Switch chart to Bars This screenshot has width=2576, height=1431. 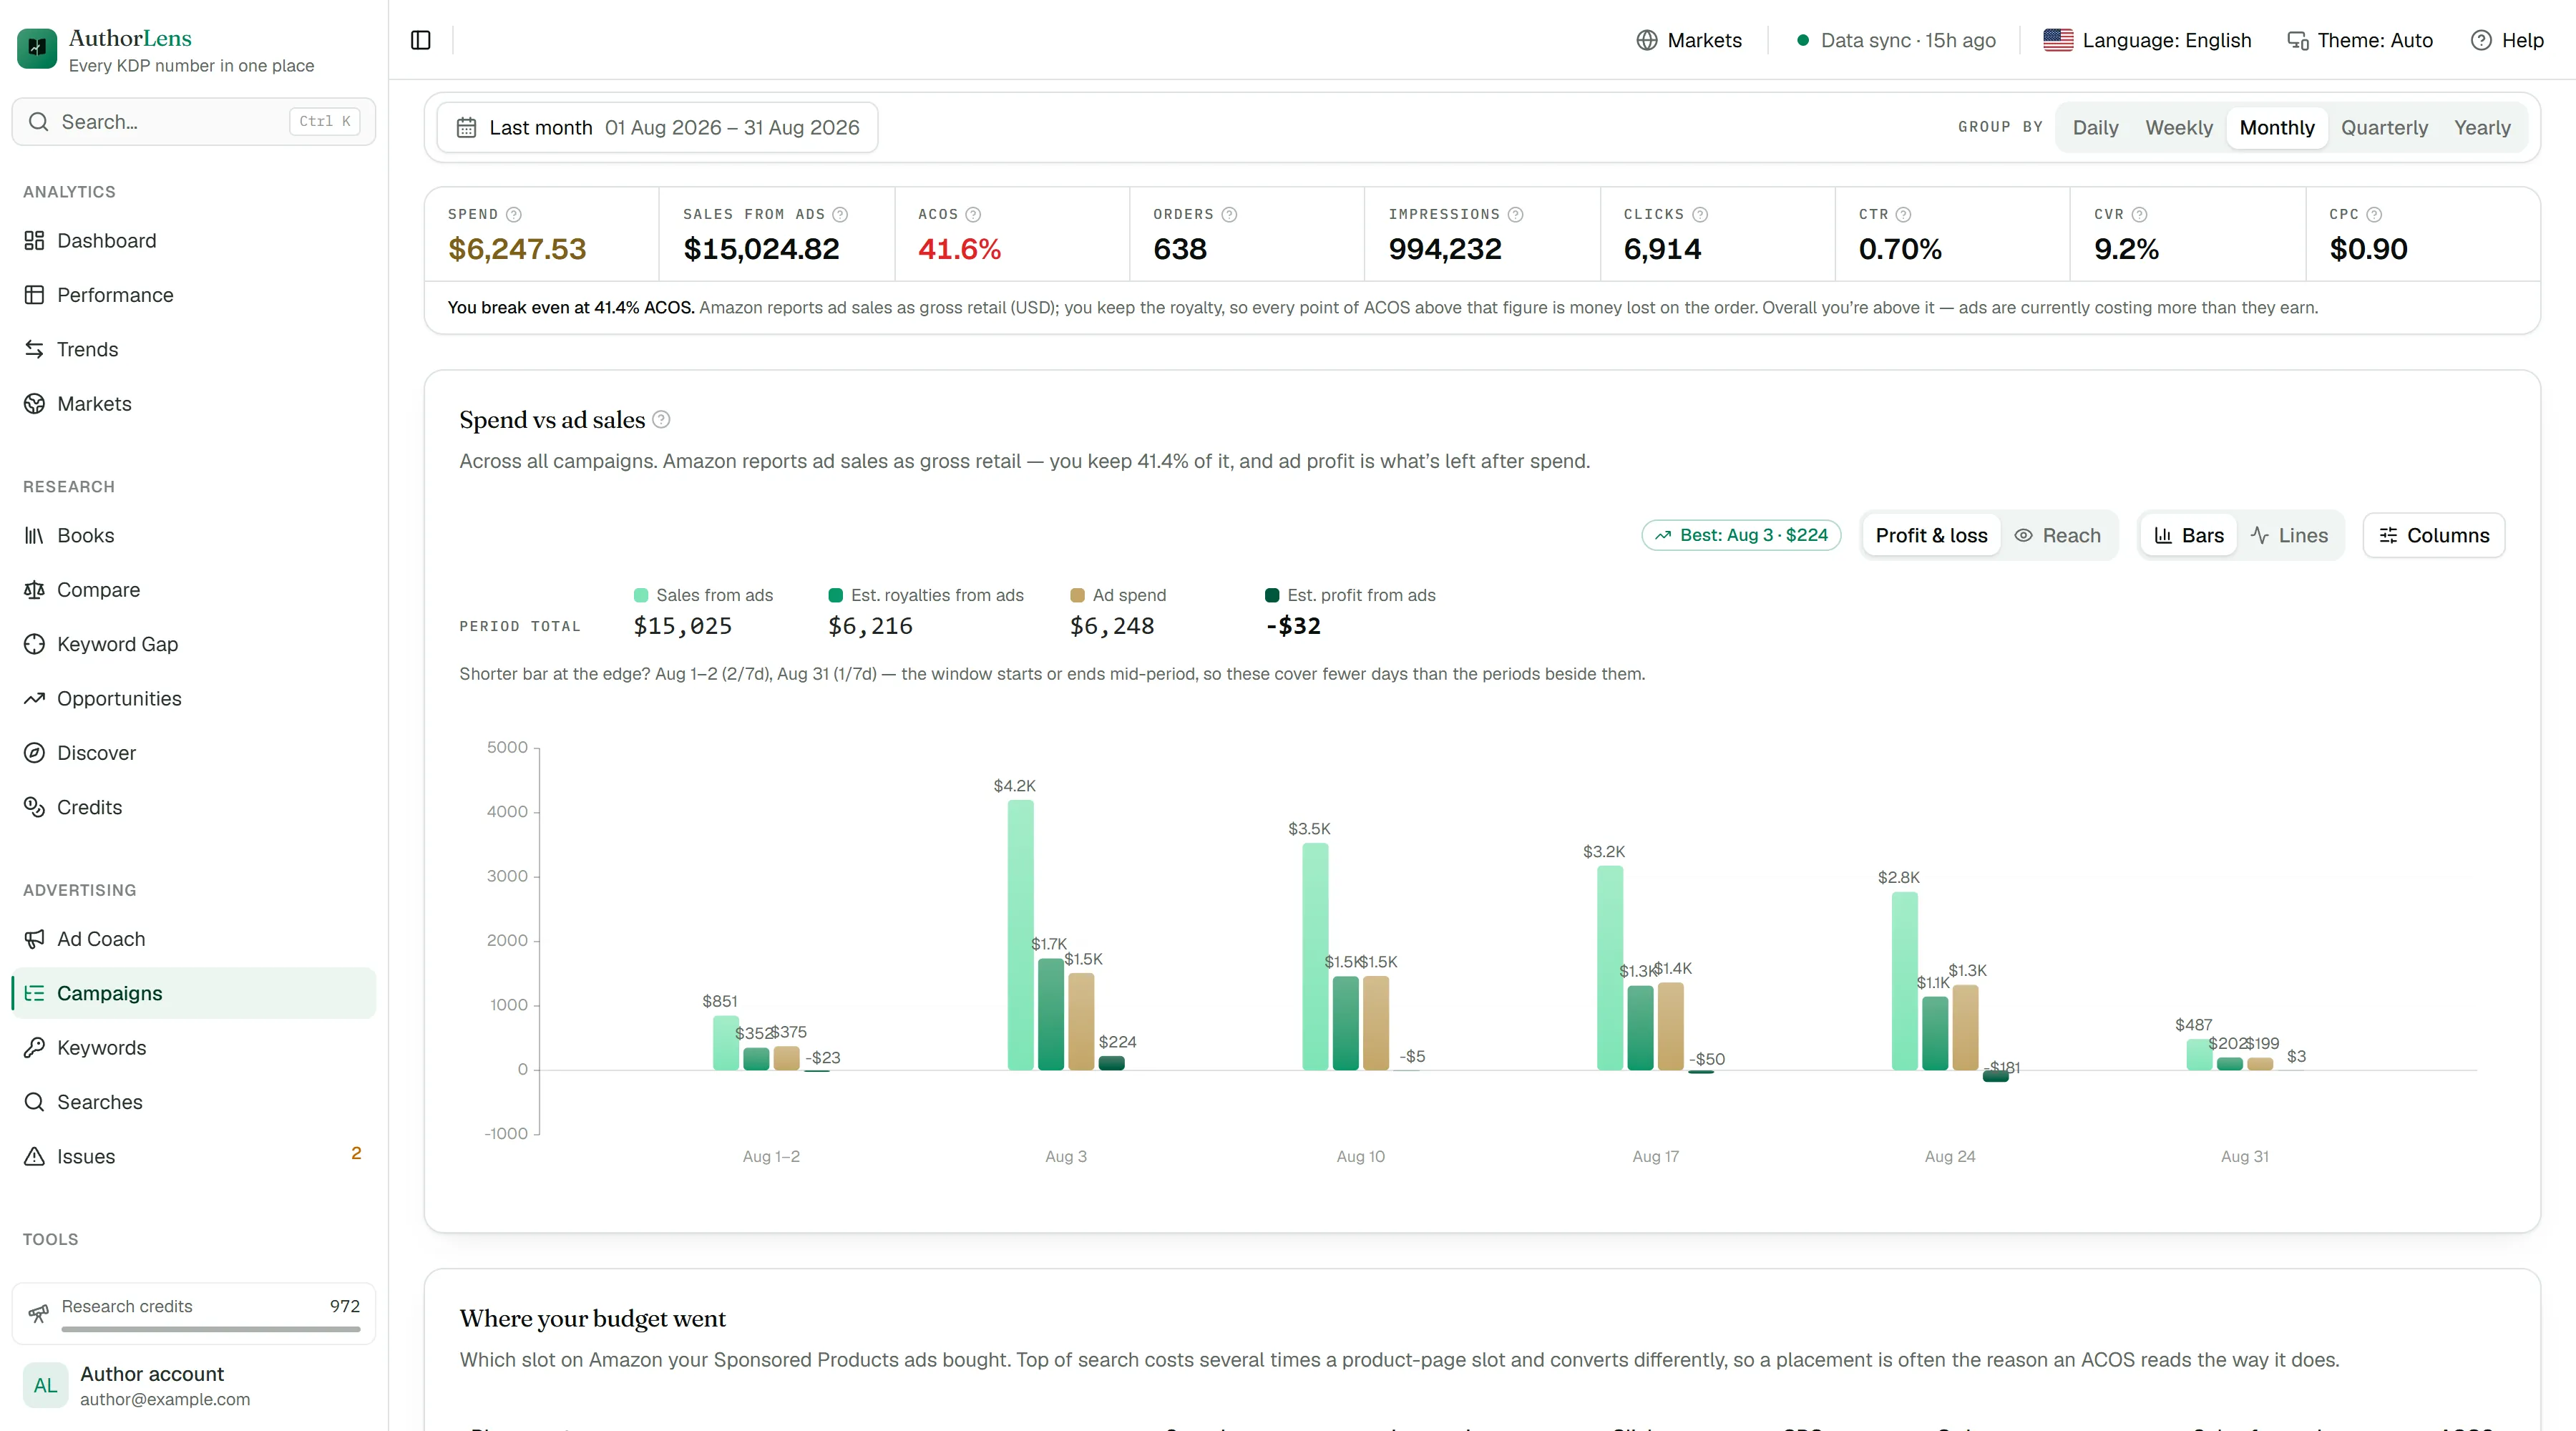[x=2188, y=535]
